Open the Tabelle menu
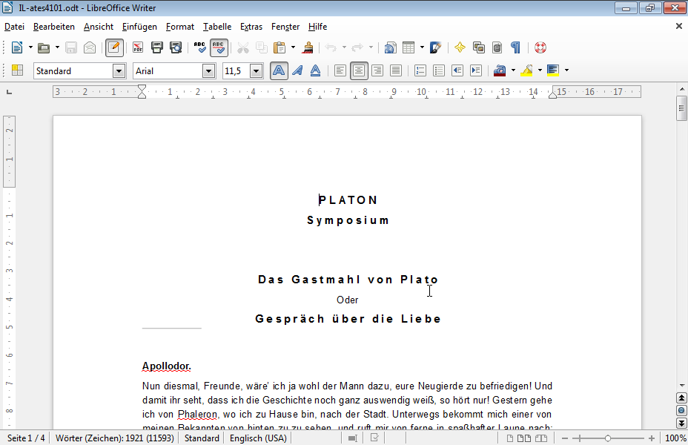This screenshot has height=445, width=688. click(x=216, y=27)
